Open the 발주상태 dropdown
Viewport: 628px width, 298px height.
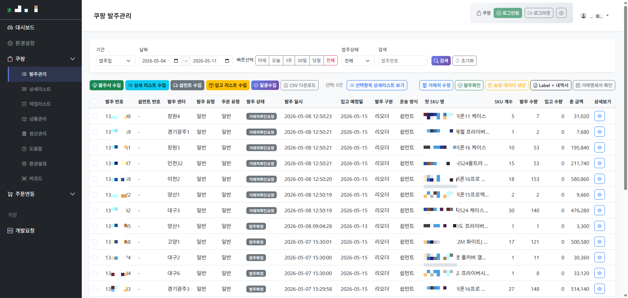[358, 61]
